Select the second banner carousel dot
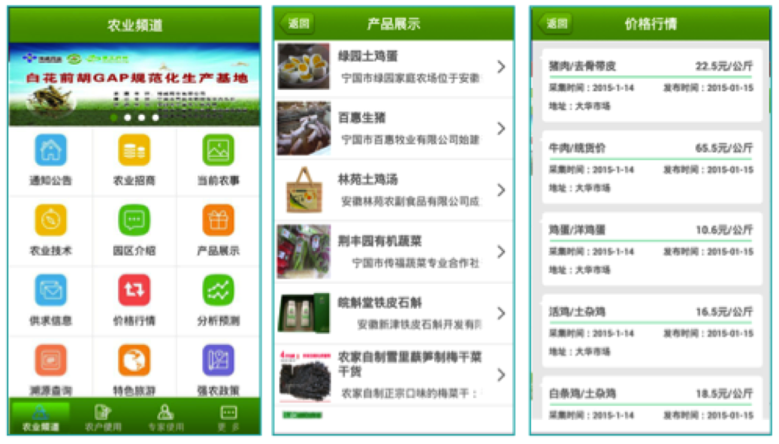779x444 pixels. click(128, 118)
